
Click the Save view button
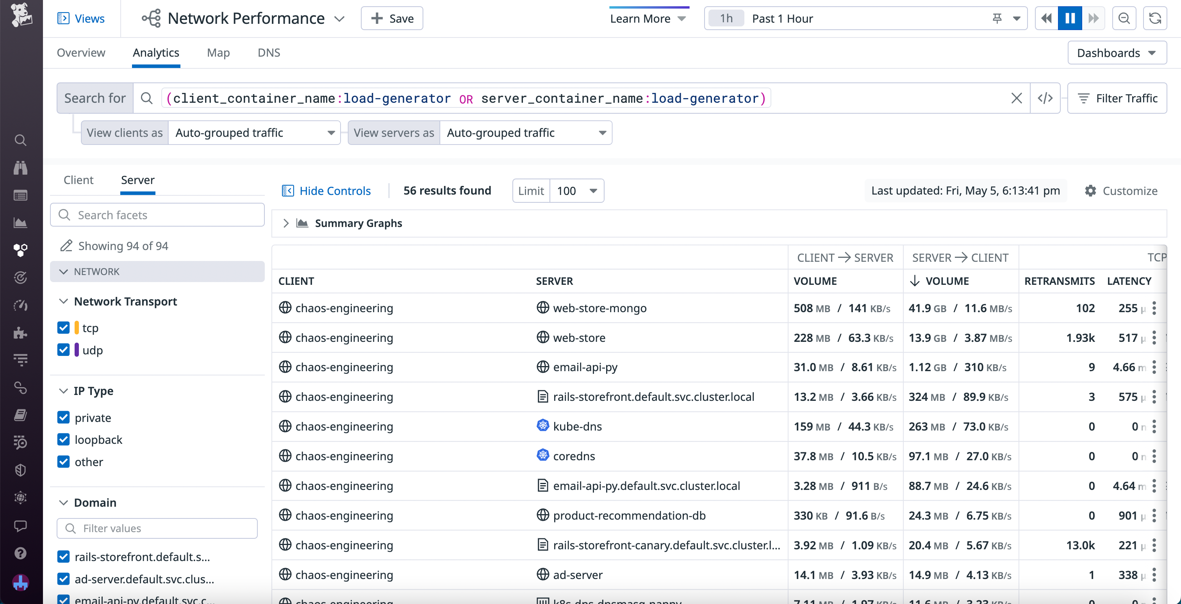392,18
